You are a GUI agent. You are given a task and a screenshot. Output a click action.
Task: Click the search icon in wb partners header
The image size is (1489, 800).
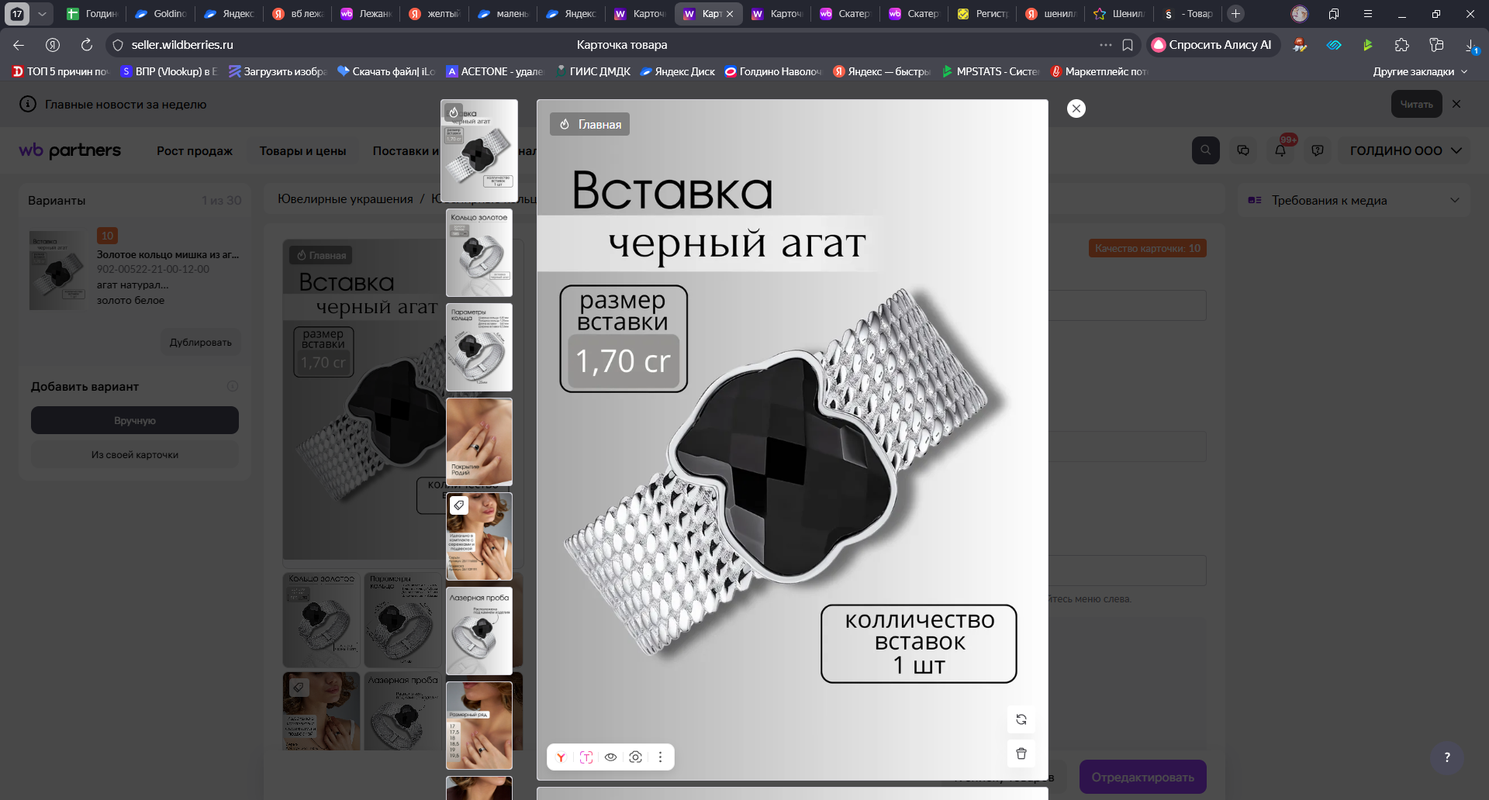point(1205,150)
